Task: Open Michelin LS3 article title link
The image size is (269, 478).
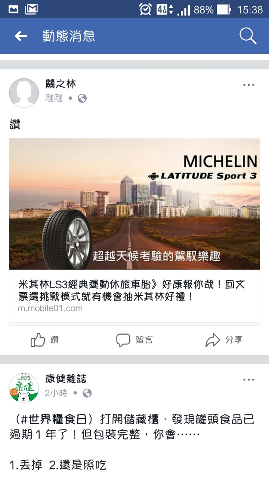Action: coord(132,291)
